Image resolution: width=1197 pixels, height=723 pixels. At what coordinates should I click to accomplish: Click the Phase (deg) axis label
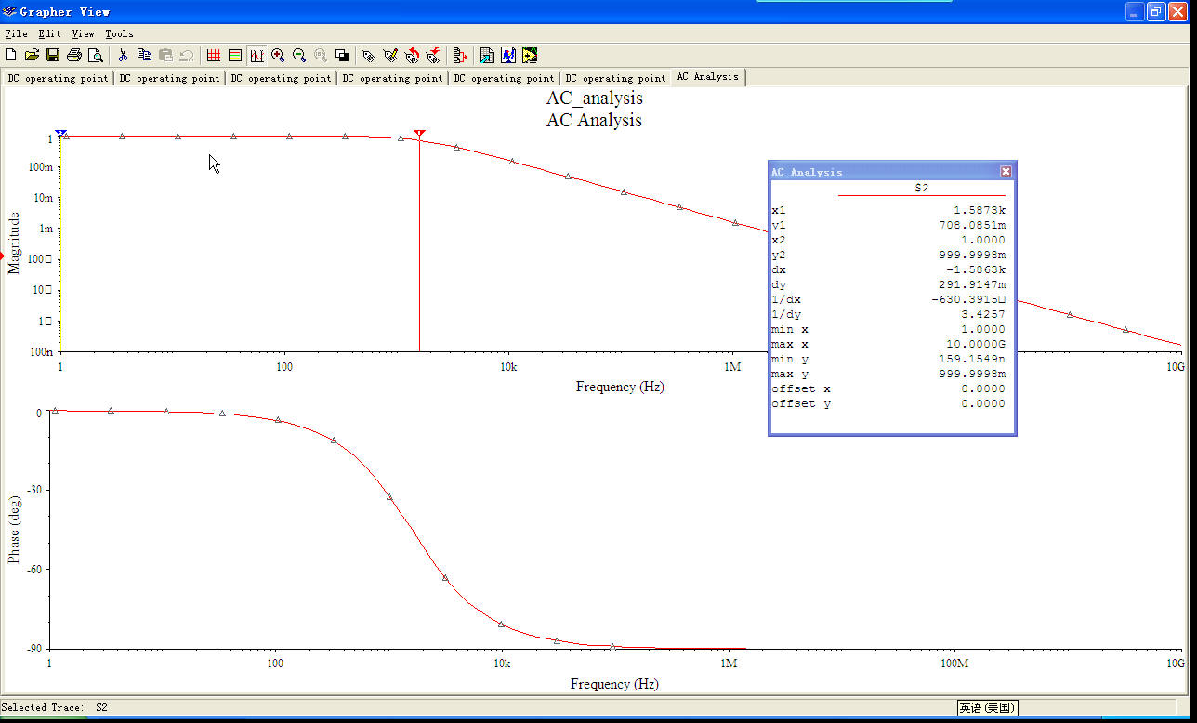pos(14,529)
